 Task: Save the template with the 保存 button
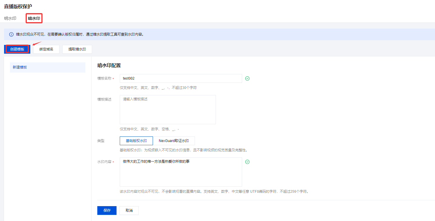tap(107, 211)
